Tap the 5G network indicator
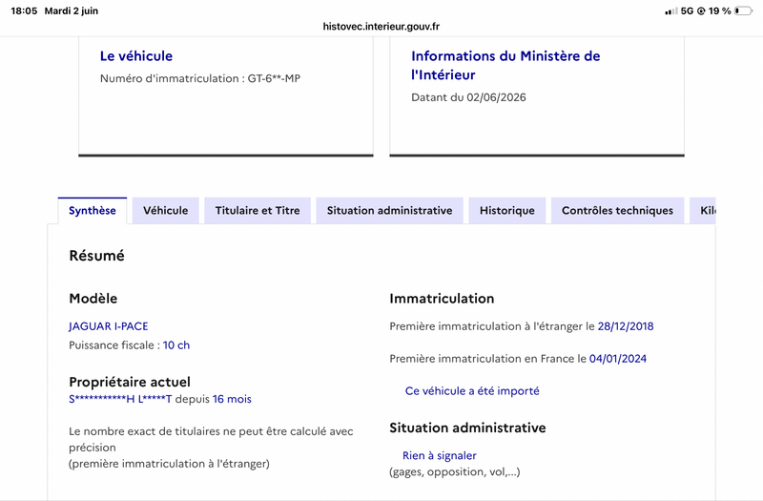The height and width of the screenshot is (501, 763). click(x=687, y=10)
